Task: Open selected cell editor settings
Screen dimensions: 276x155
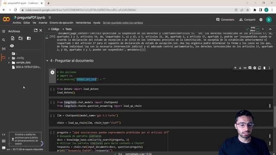Action: coord(255,68)
